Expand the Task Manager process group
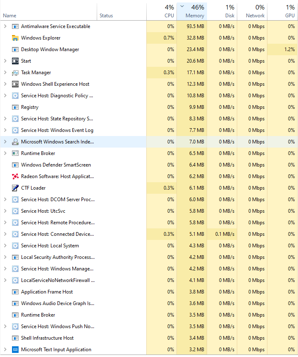Screen dimensions: 298x357 [x=5, y=73]
